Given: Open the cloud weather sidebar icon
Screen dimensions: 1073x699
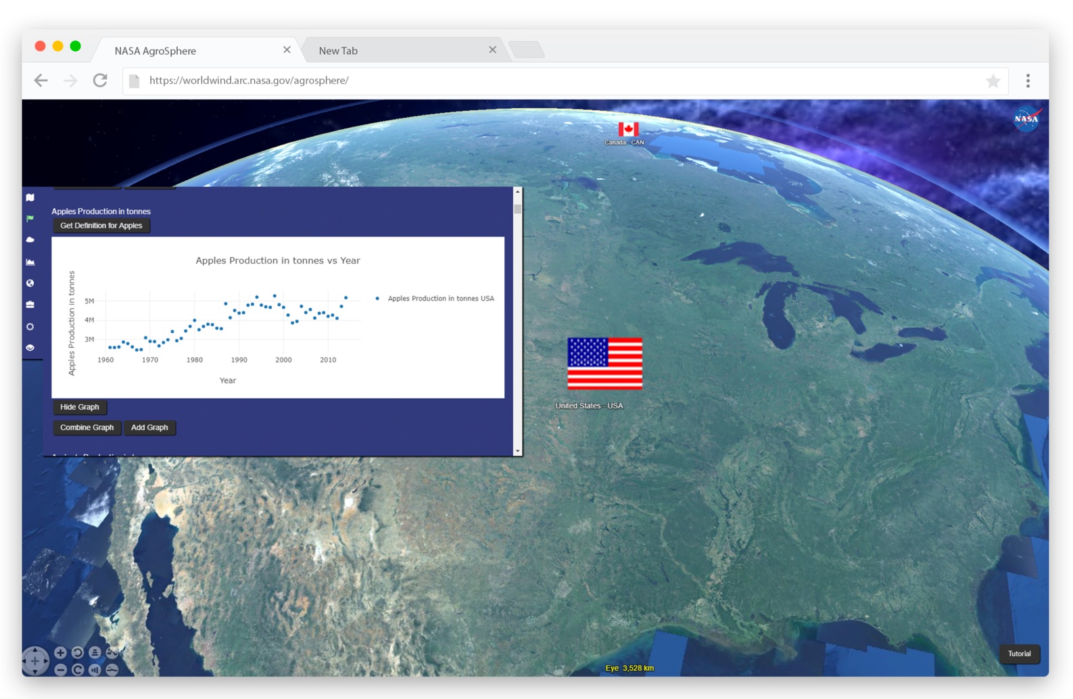Looking at the screenshot, I should [x=30, y=240].
